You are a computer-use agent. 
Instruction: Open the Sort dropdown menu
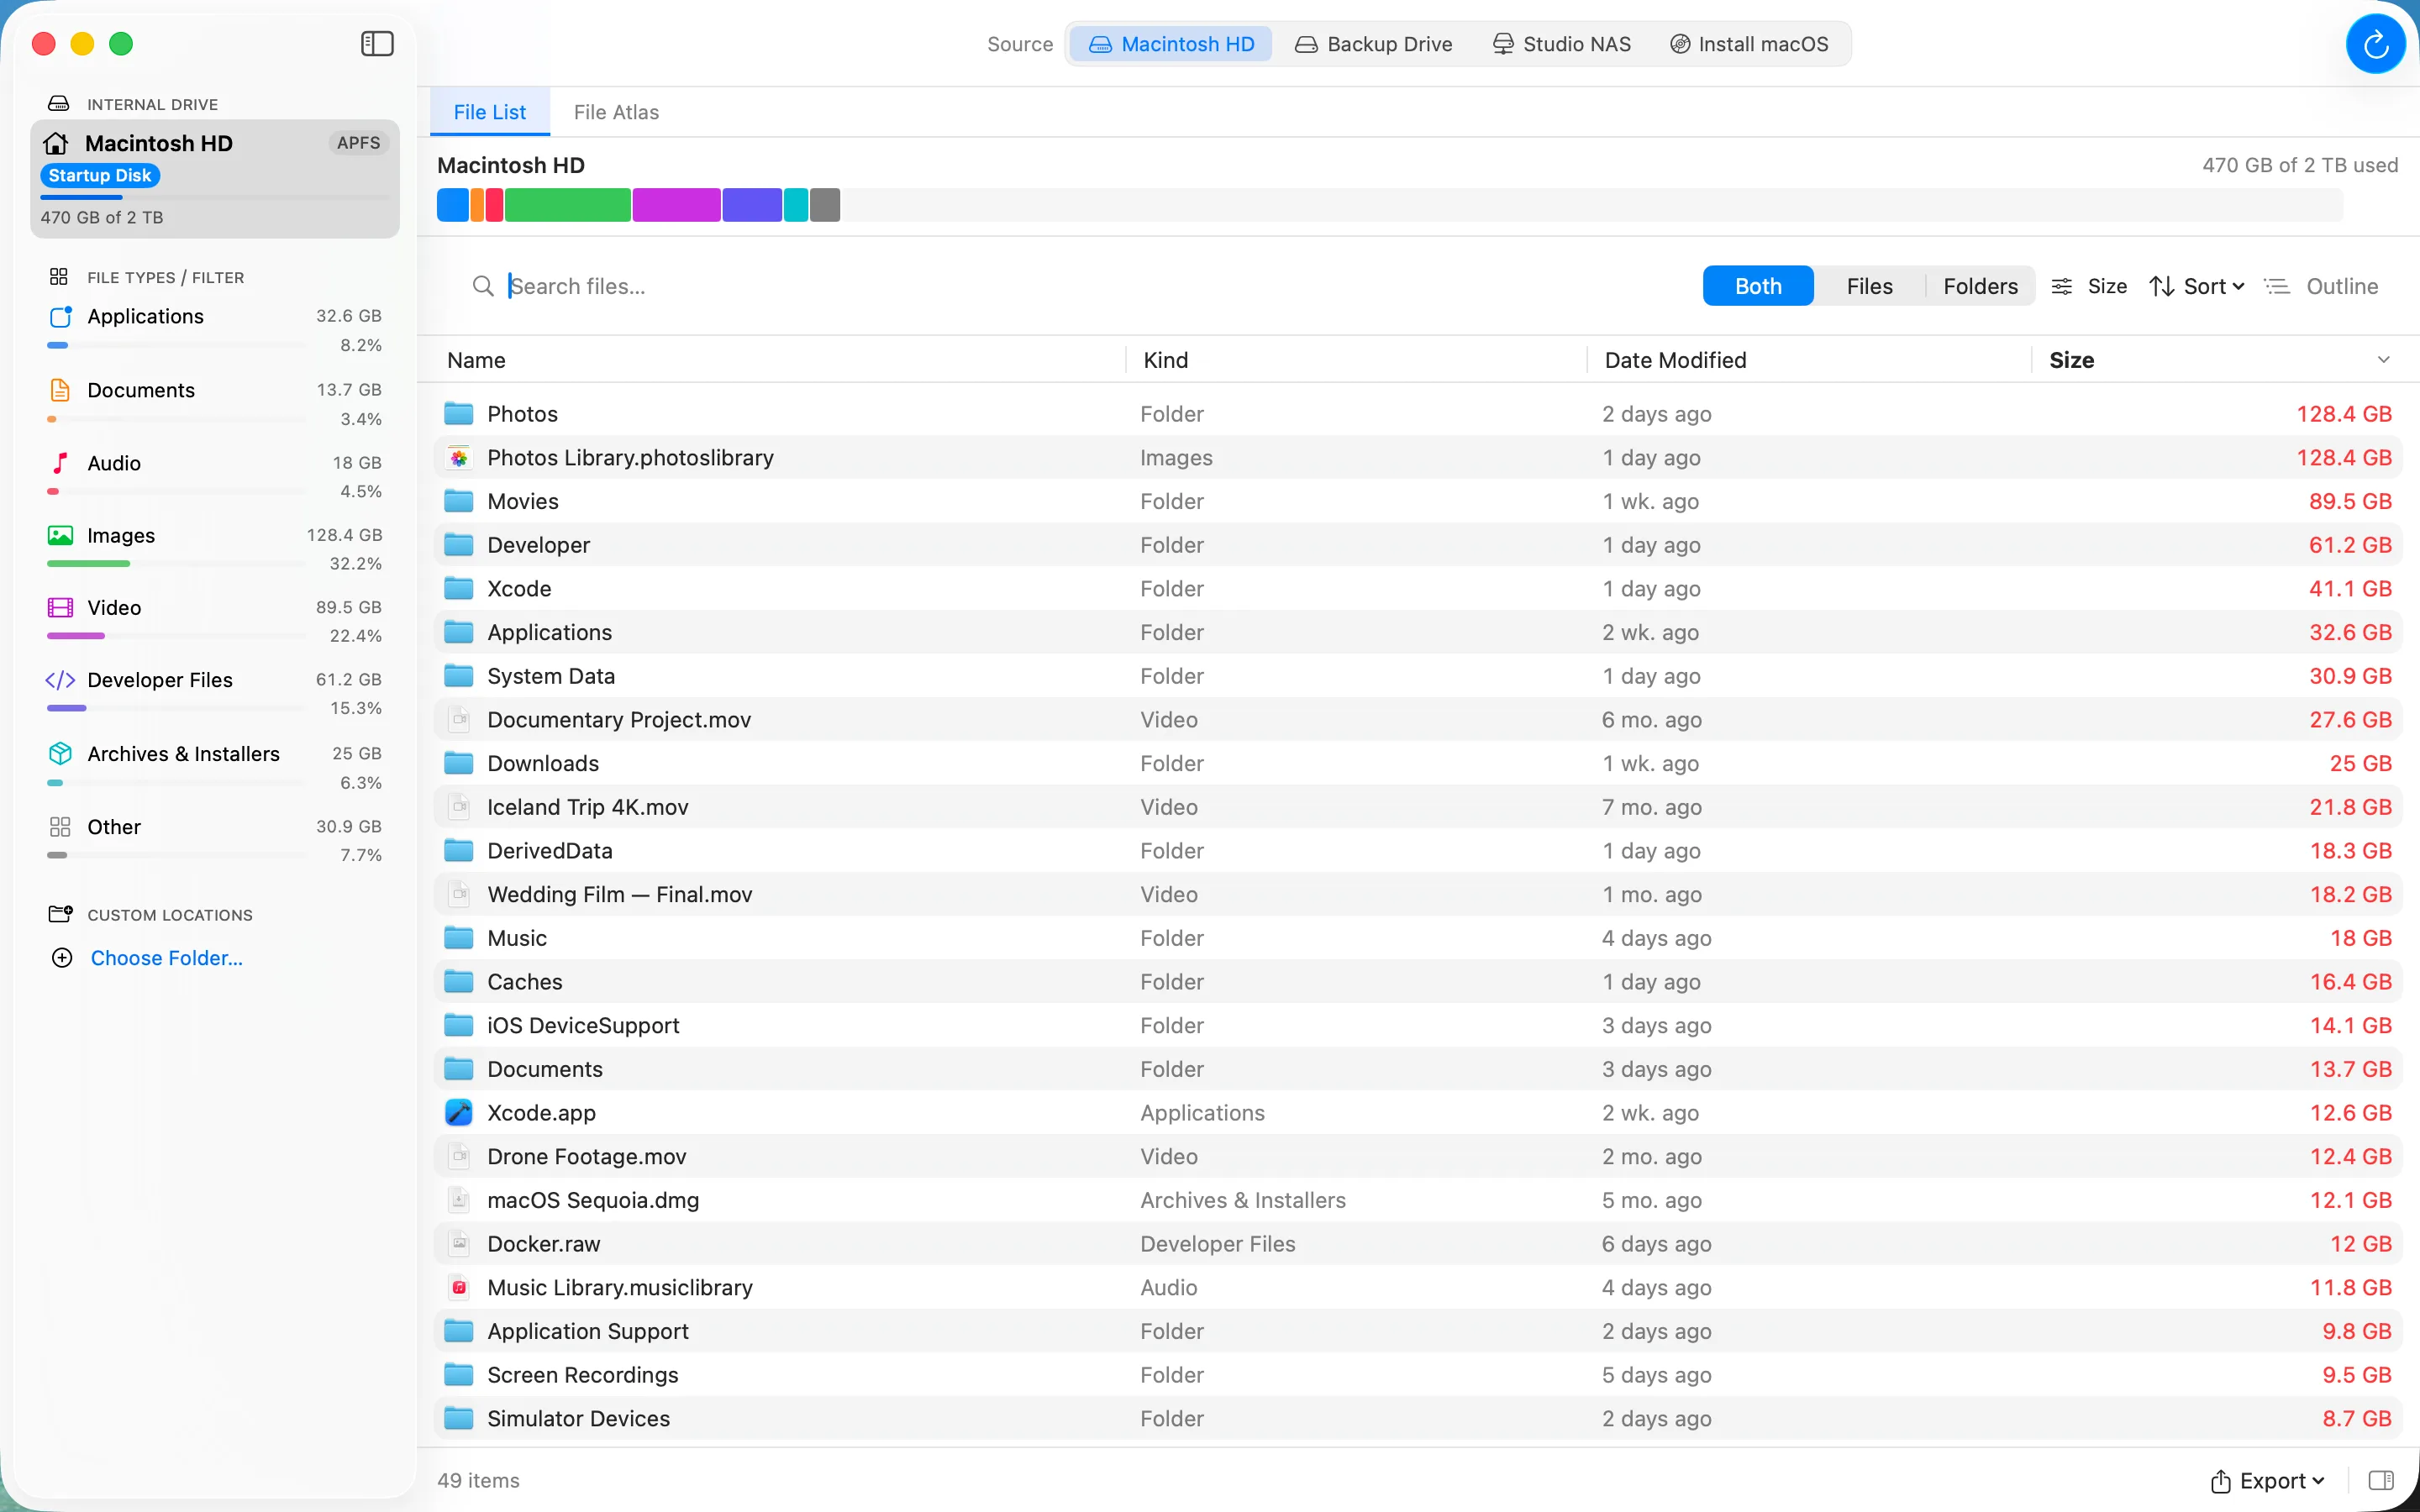point(2197,287)
